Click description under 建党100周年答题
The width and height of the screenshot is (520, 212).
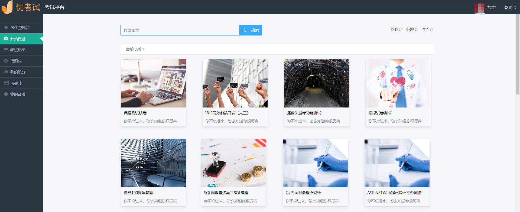click(150, 201)
